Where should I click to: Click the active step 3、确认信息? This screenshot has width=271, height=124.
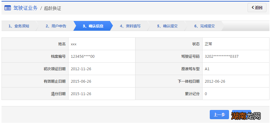coord(93,26)
